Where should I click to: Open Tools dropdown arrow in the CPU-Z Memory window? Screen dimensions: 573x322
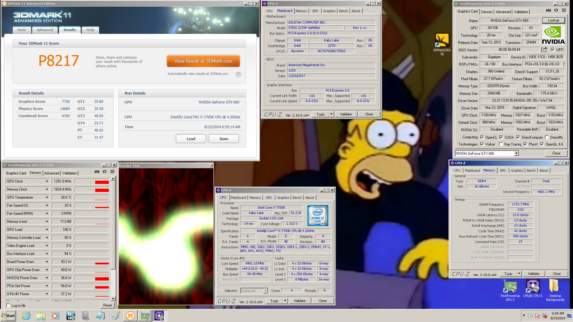[519, 274]
